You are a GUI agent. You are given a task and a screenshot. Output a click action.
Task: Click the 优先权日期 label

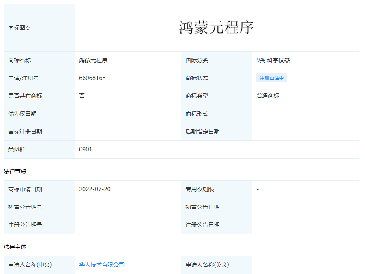(x=22, y=114)
